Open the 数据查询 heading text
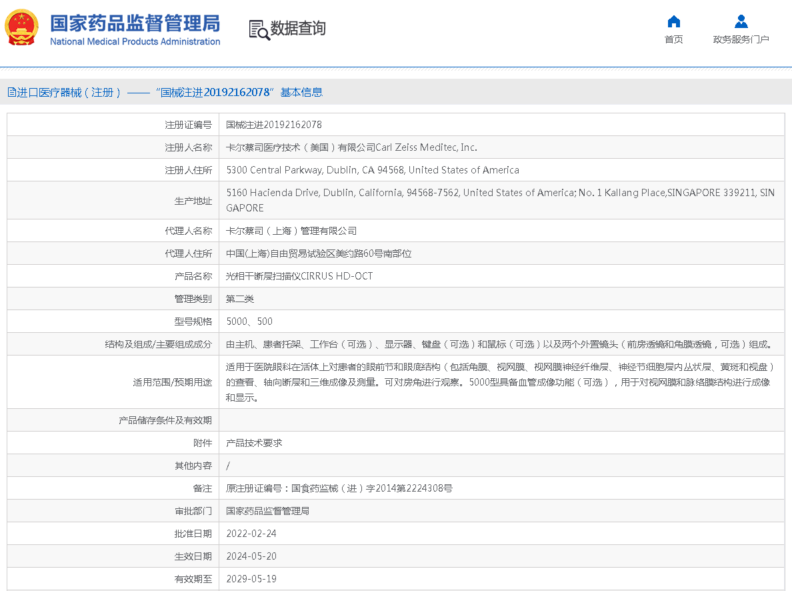The height and width of the screenshot is (591, 792). coord(298,29)
